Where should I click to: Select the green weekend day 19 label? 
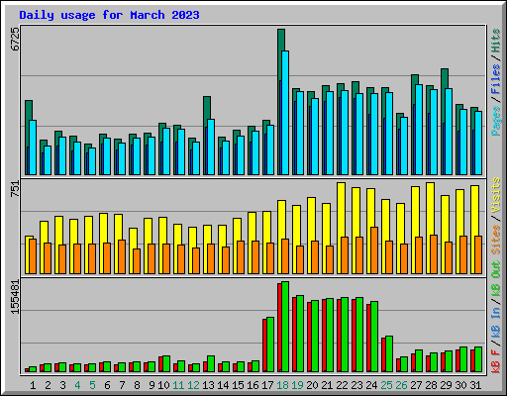pyautogui.click(x=297, y=385)
